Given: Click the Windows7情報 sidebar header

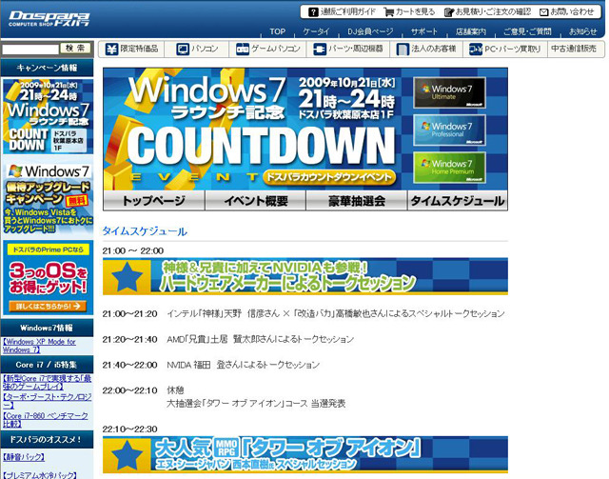Looking at the screenshot, I should tap(47, 328).
